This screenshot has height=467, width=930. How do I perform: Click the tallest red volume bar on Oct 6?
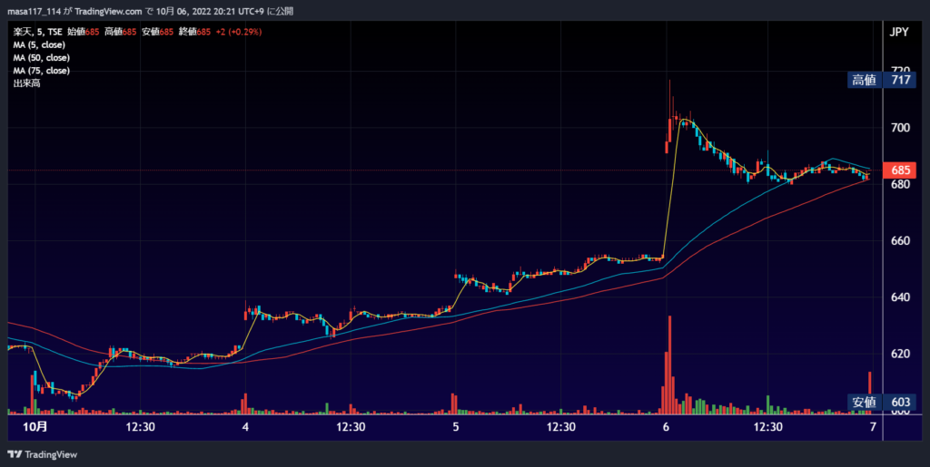coord(669,364)
